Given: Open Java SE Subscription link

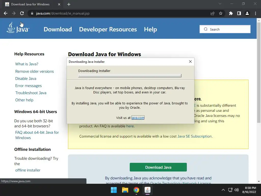Looking at the screenshot, I should (194, 136).
